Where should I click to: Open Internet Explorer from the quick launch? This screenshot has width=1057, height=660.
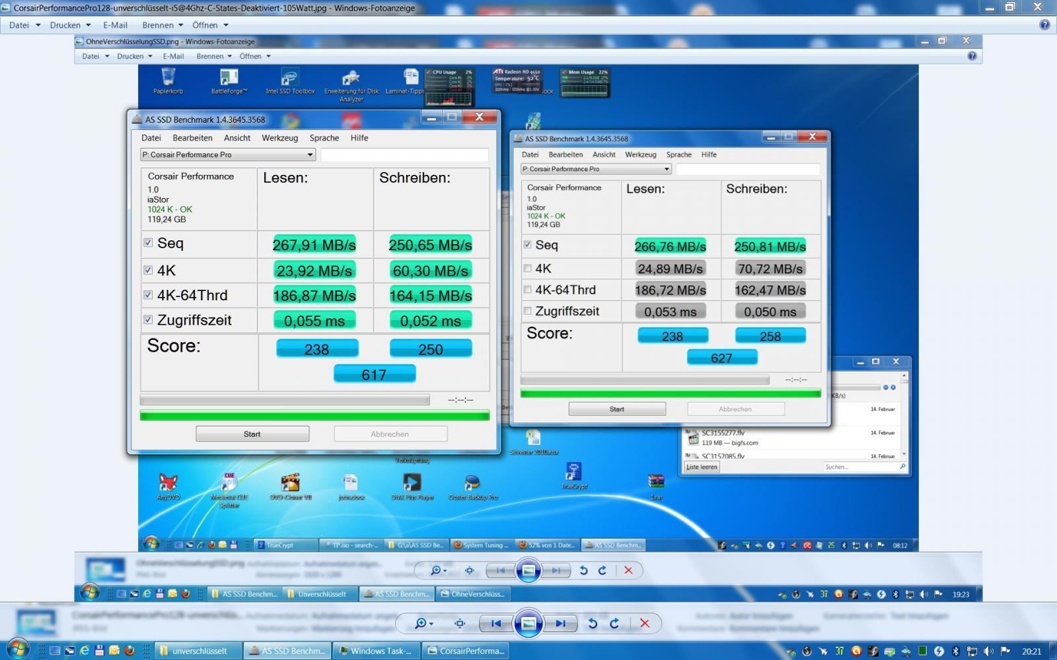click(x=85, y=651)
